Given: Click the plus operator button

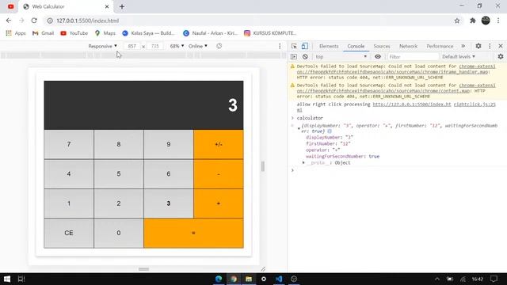Looking at the screenshot, I should coord(219,203).
